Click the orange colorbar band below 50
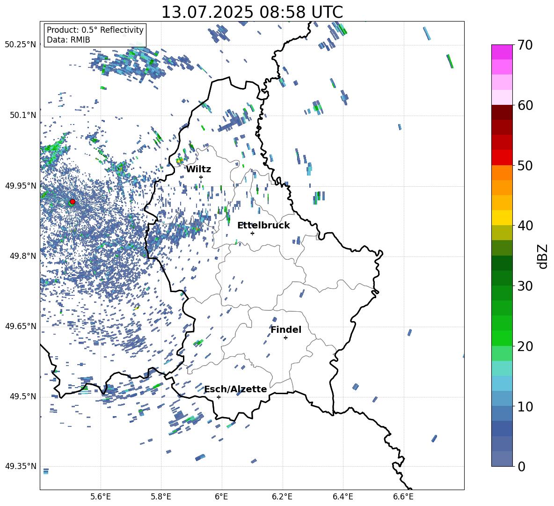554x506 pixels. click(502, 173)
